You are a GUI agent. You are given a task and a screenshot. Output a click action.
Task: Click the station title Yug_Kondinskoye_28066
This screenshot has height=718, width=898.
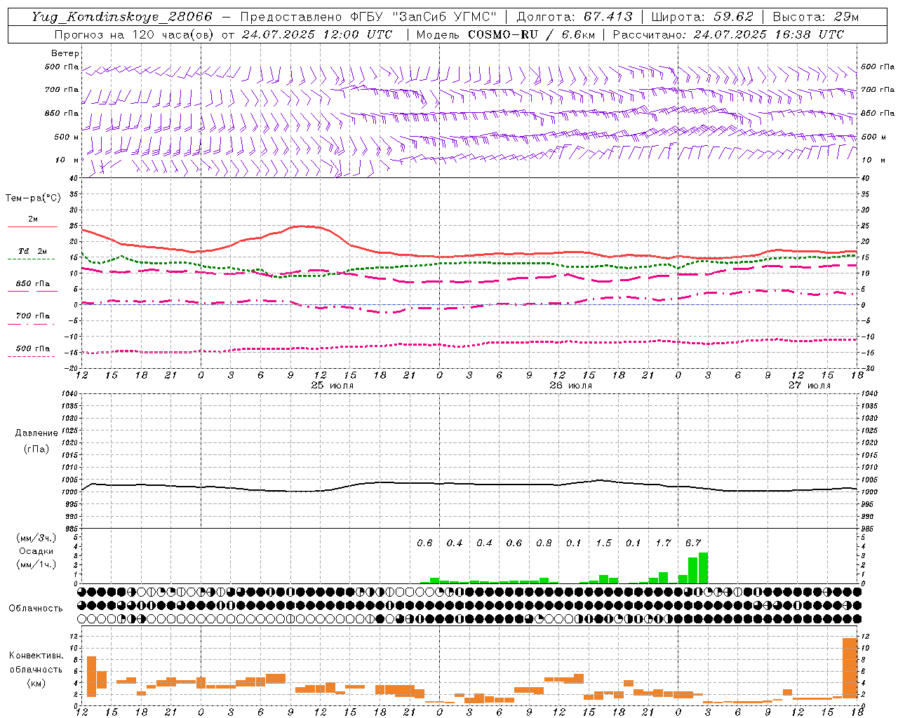[x=121, y=17]
